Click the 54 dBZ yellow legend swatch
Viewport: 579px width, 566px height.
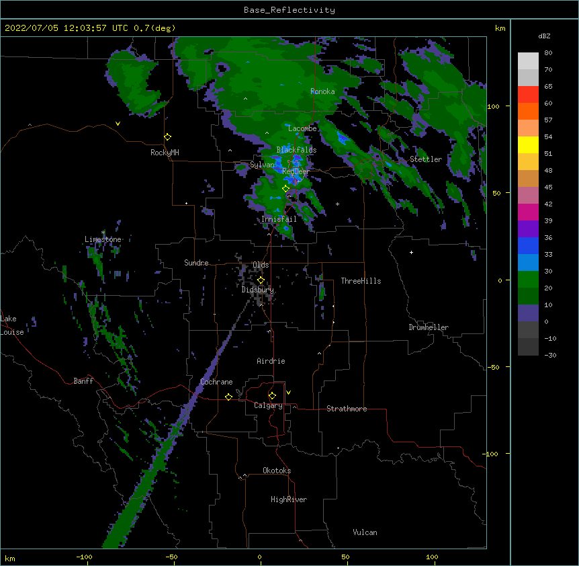point(528,145)
